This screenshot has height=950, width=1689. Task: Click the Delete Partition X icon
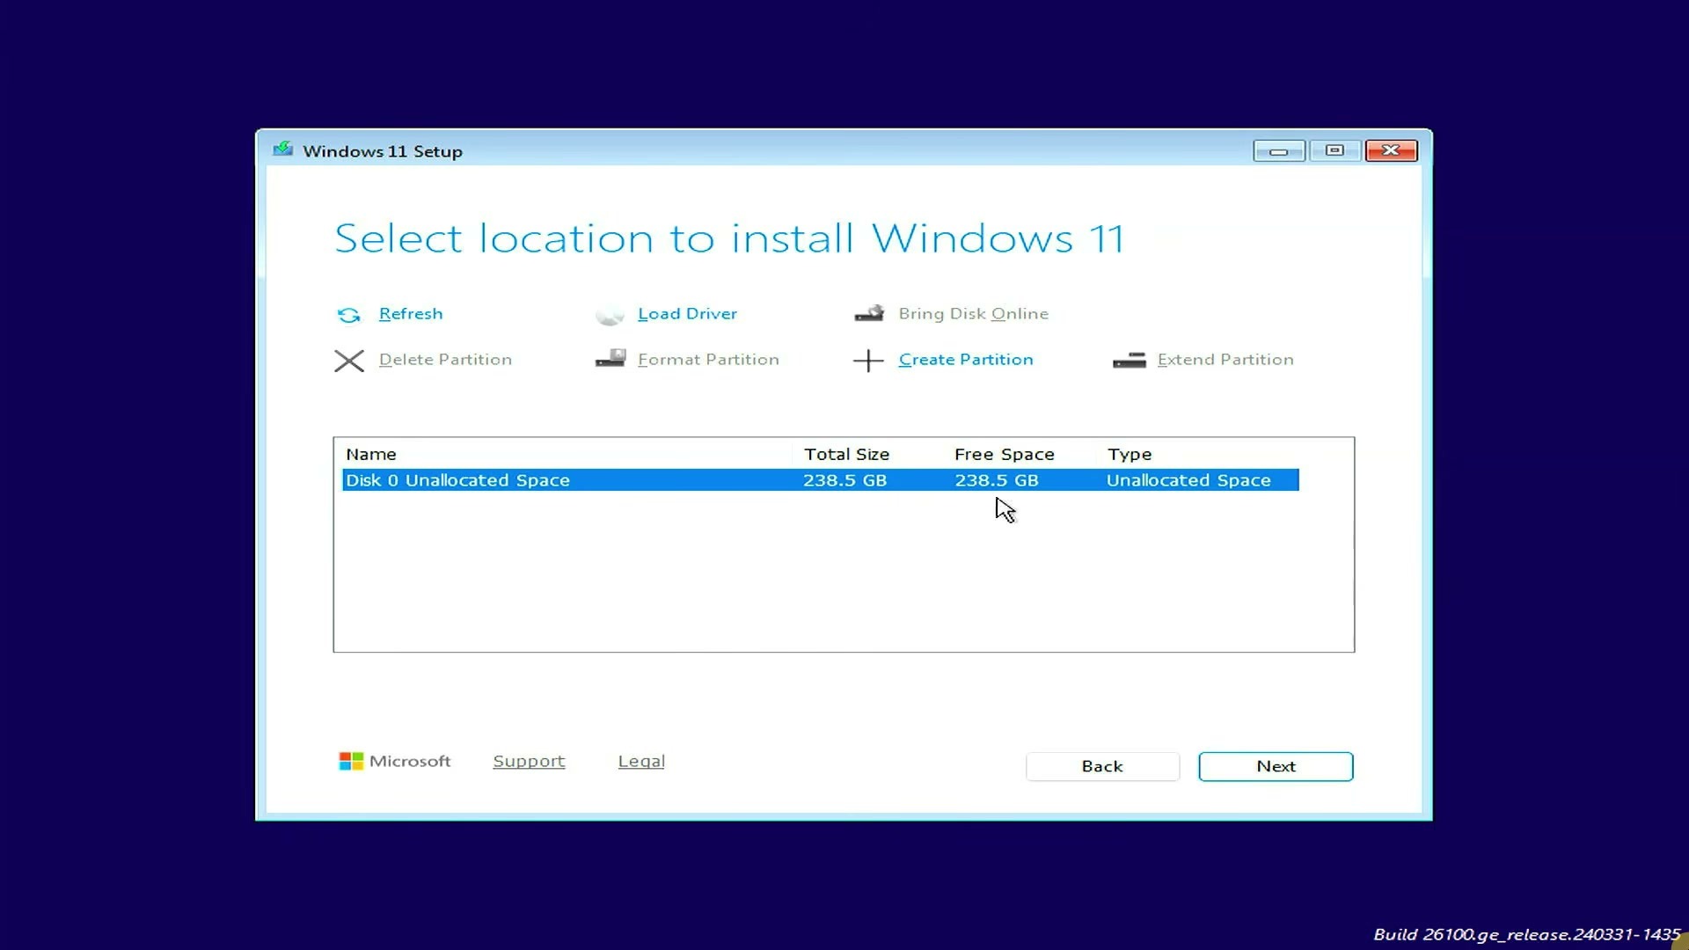pyautogui.click(x=349, y=361)
